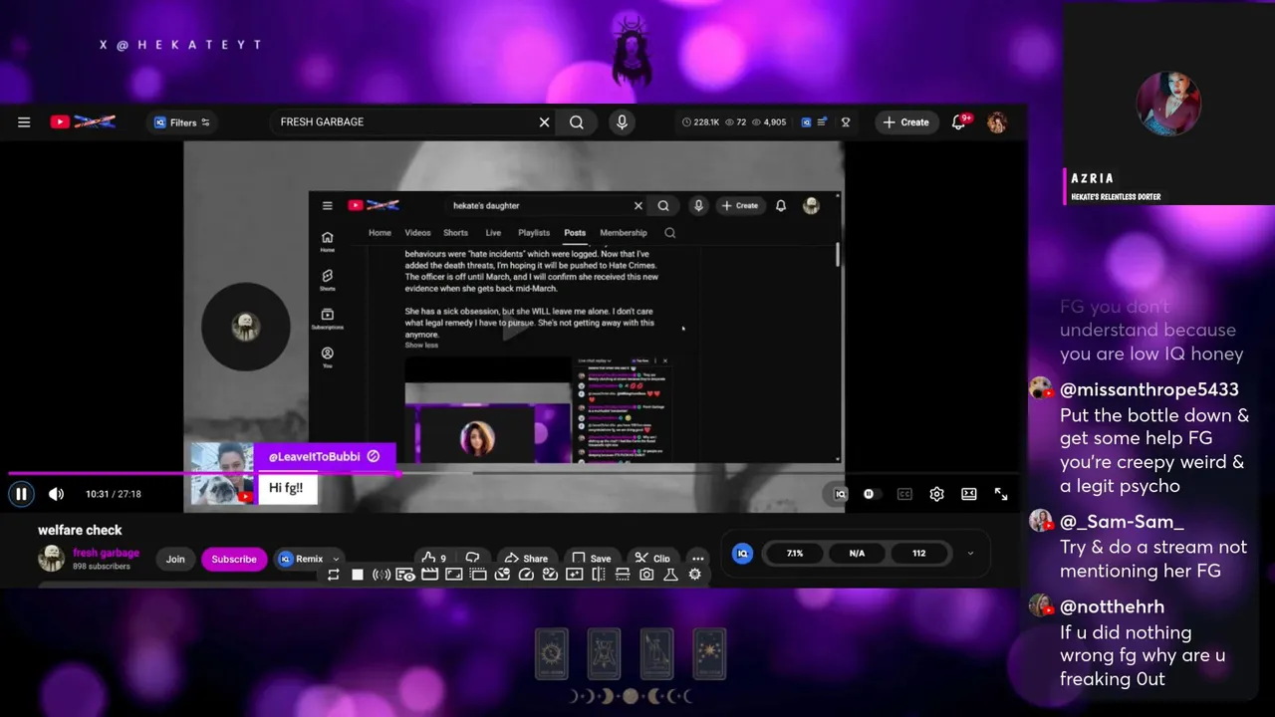Open the Create menu
1275x717 pixels.
906,122
